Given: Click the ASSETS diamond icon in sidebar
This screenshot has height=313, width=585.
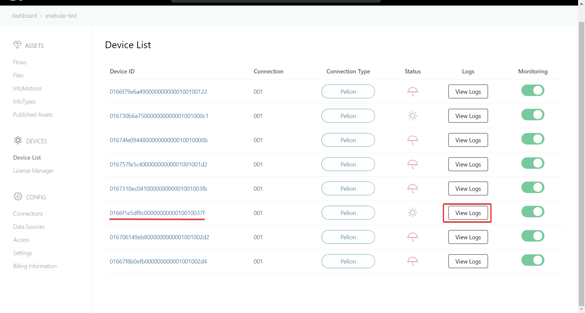Looking at the screenshot, I should (18, 45).
